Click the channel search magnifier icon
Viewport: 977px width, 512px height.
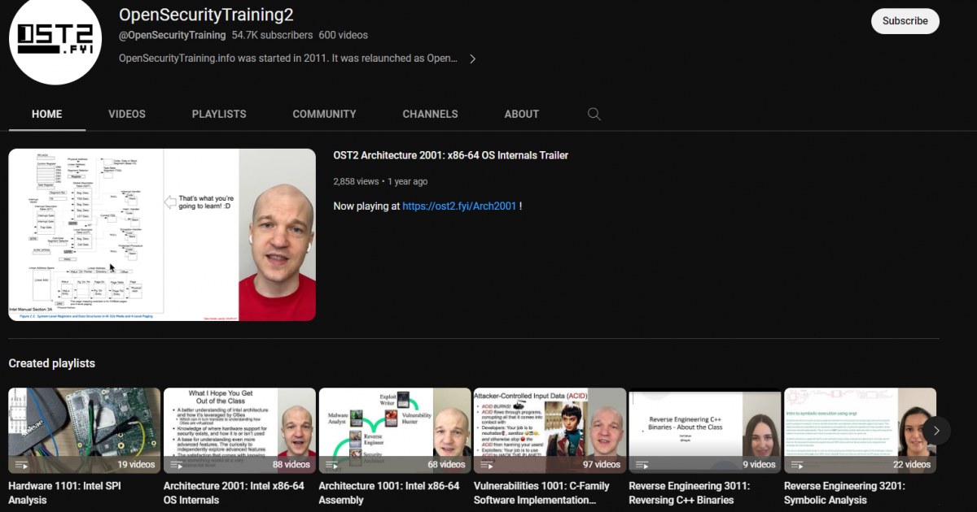click(x=594, y=114)
